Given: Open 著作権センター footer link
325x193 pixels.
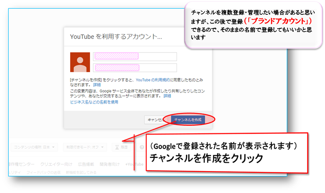Looking at the screenshot, I should click(x=22, y=164).
